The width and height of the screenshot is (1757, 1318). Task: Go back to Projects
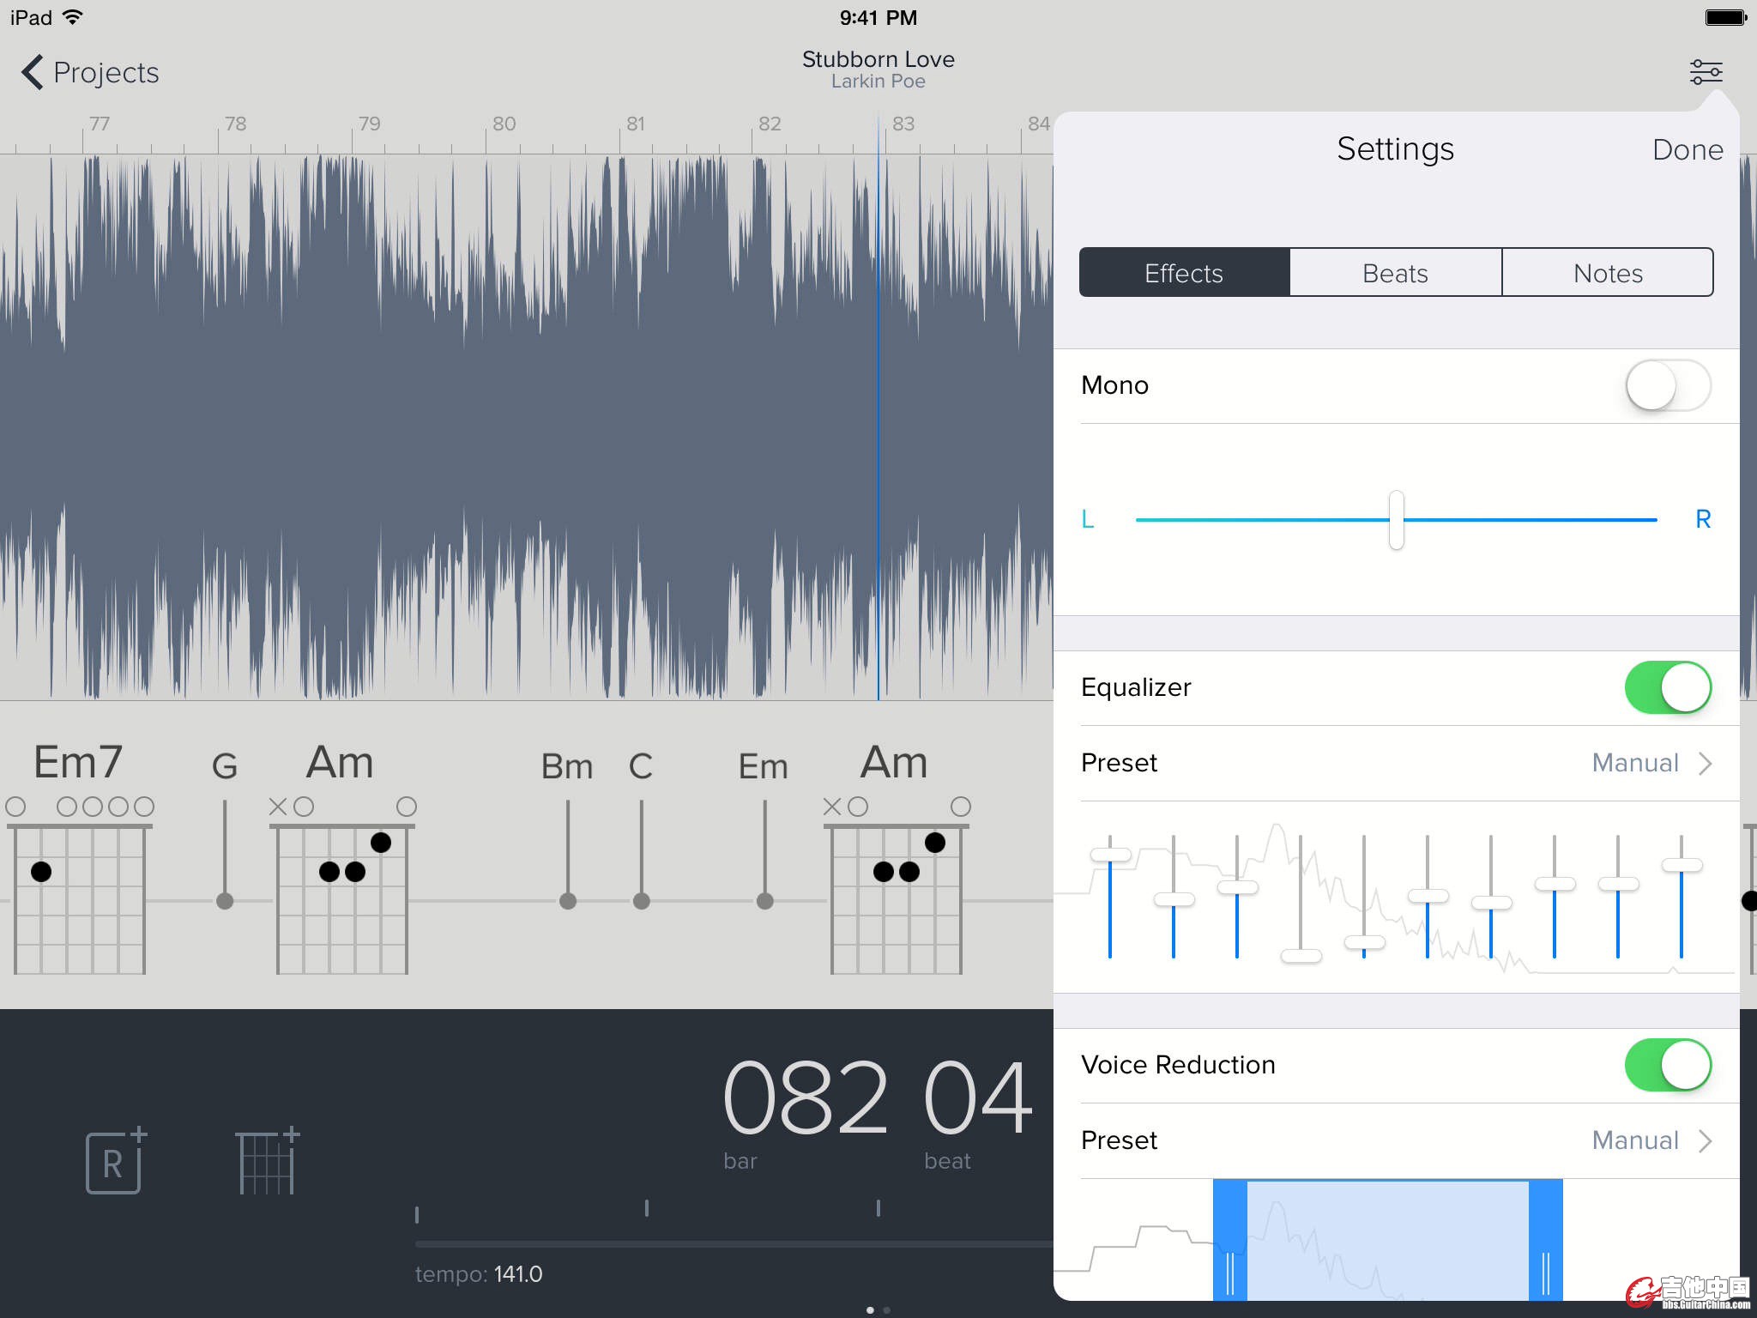(91, 73)
